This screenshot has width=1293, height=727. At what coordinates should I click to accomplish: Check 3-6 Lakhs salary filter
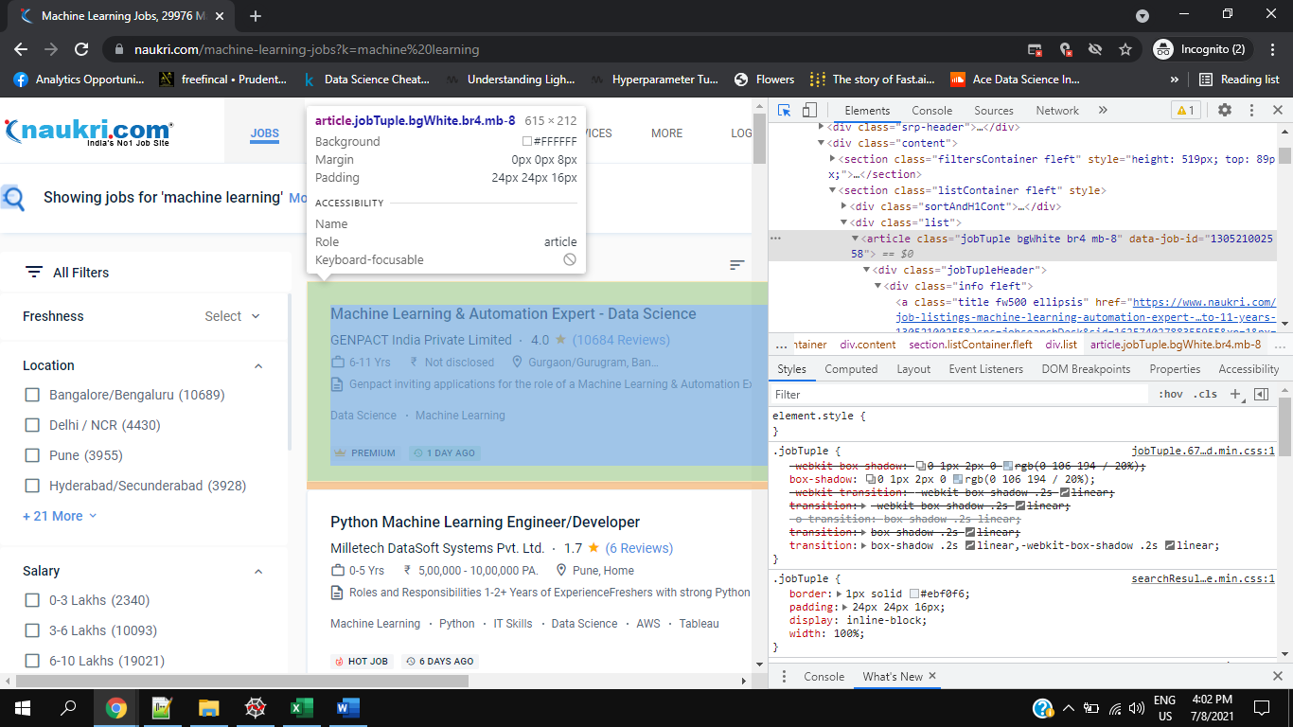pyautogui.click(x=32, y=630)
